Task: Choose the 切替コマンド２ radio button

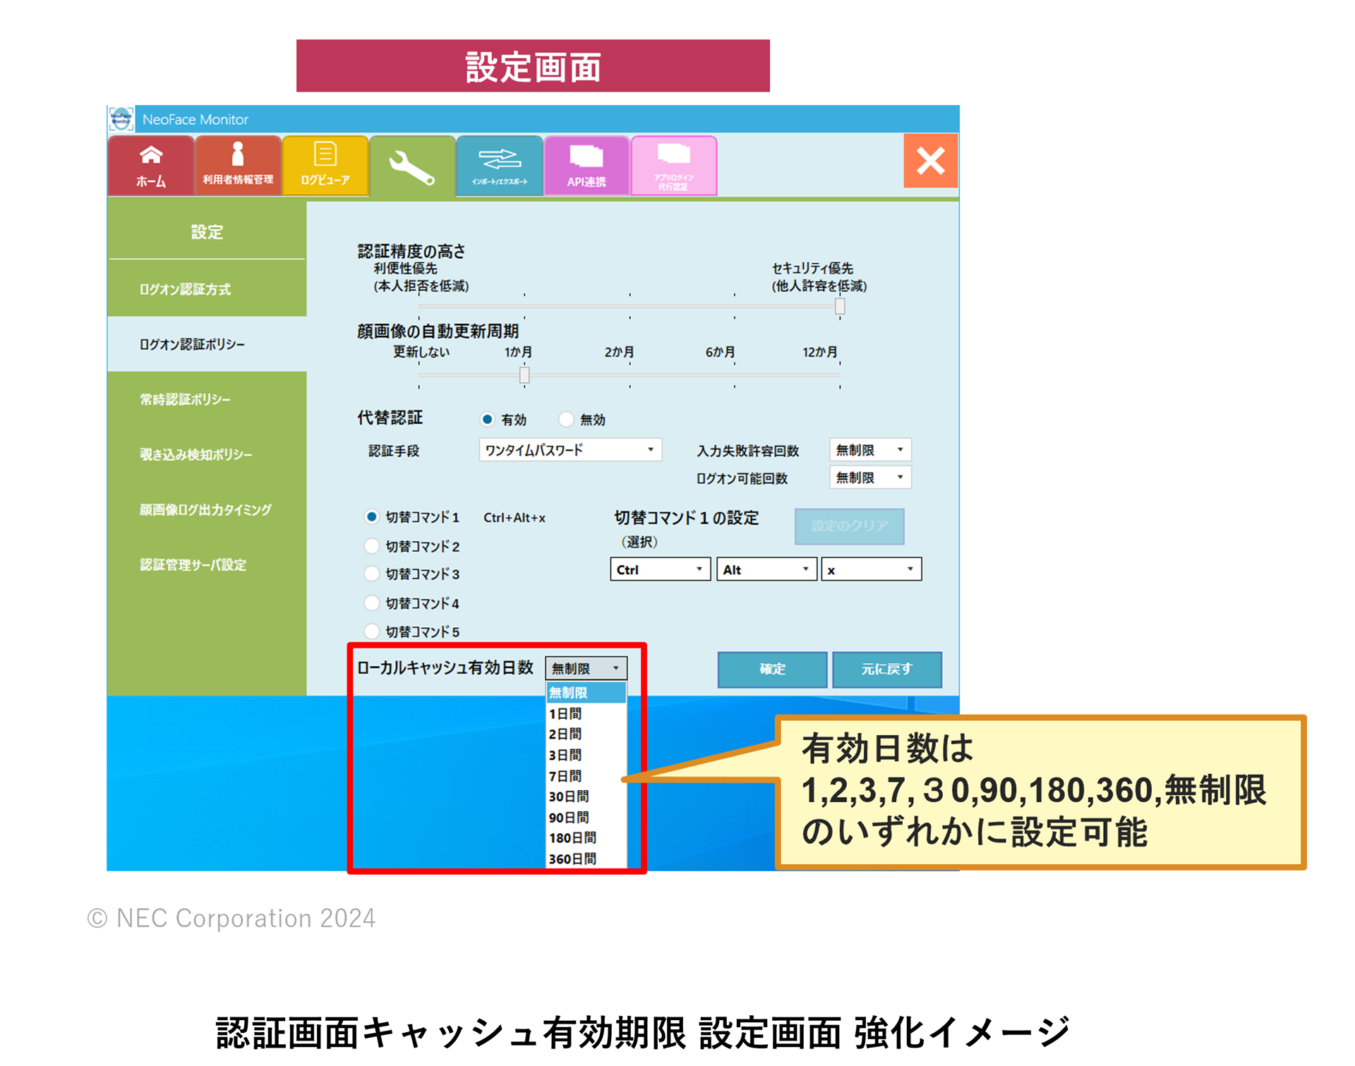Action: click(x=372, y=546)
